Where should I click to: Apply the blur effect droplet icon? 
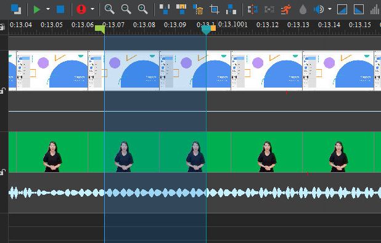coord(303,9)
